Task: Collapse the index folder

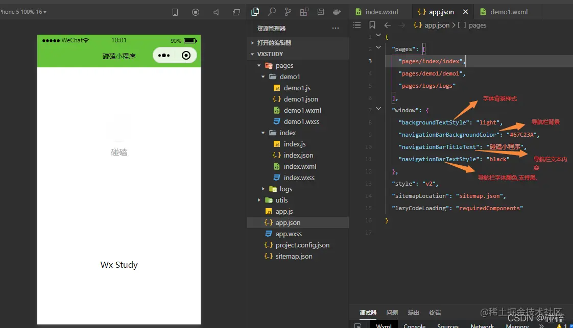Action: (x=298, y=133)
